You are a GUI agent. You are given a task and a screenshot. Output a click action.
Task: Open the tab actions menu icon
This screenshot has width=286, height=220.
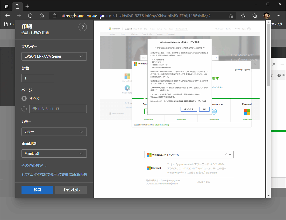[x=6, y=6]
